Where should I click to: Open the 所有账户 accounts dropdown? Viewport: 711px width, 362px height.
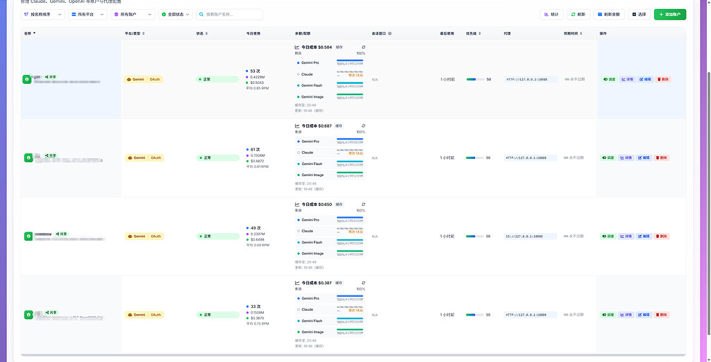(133, 15)
